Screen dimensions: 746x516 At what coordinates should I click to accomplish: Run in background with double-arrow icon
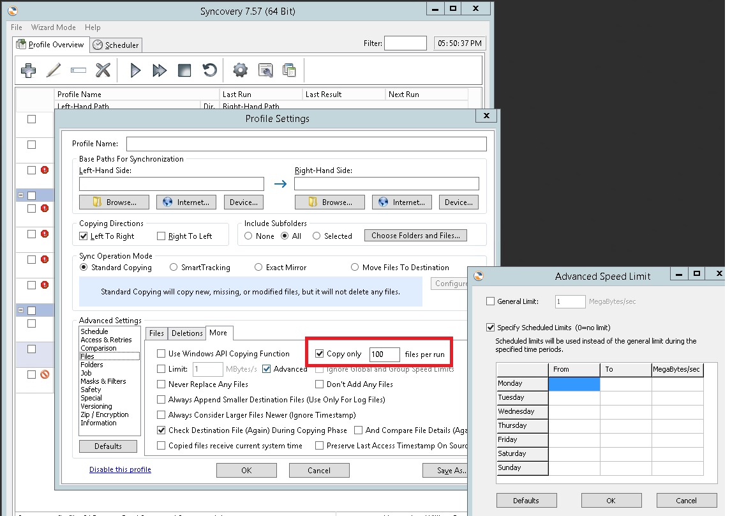[x=160, y=70]
